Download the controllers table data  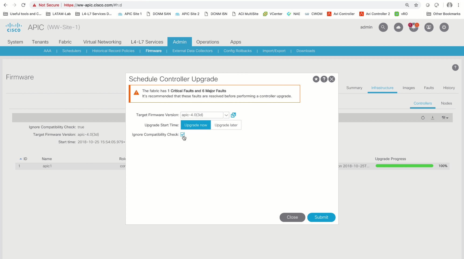tap(433, 118)
